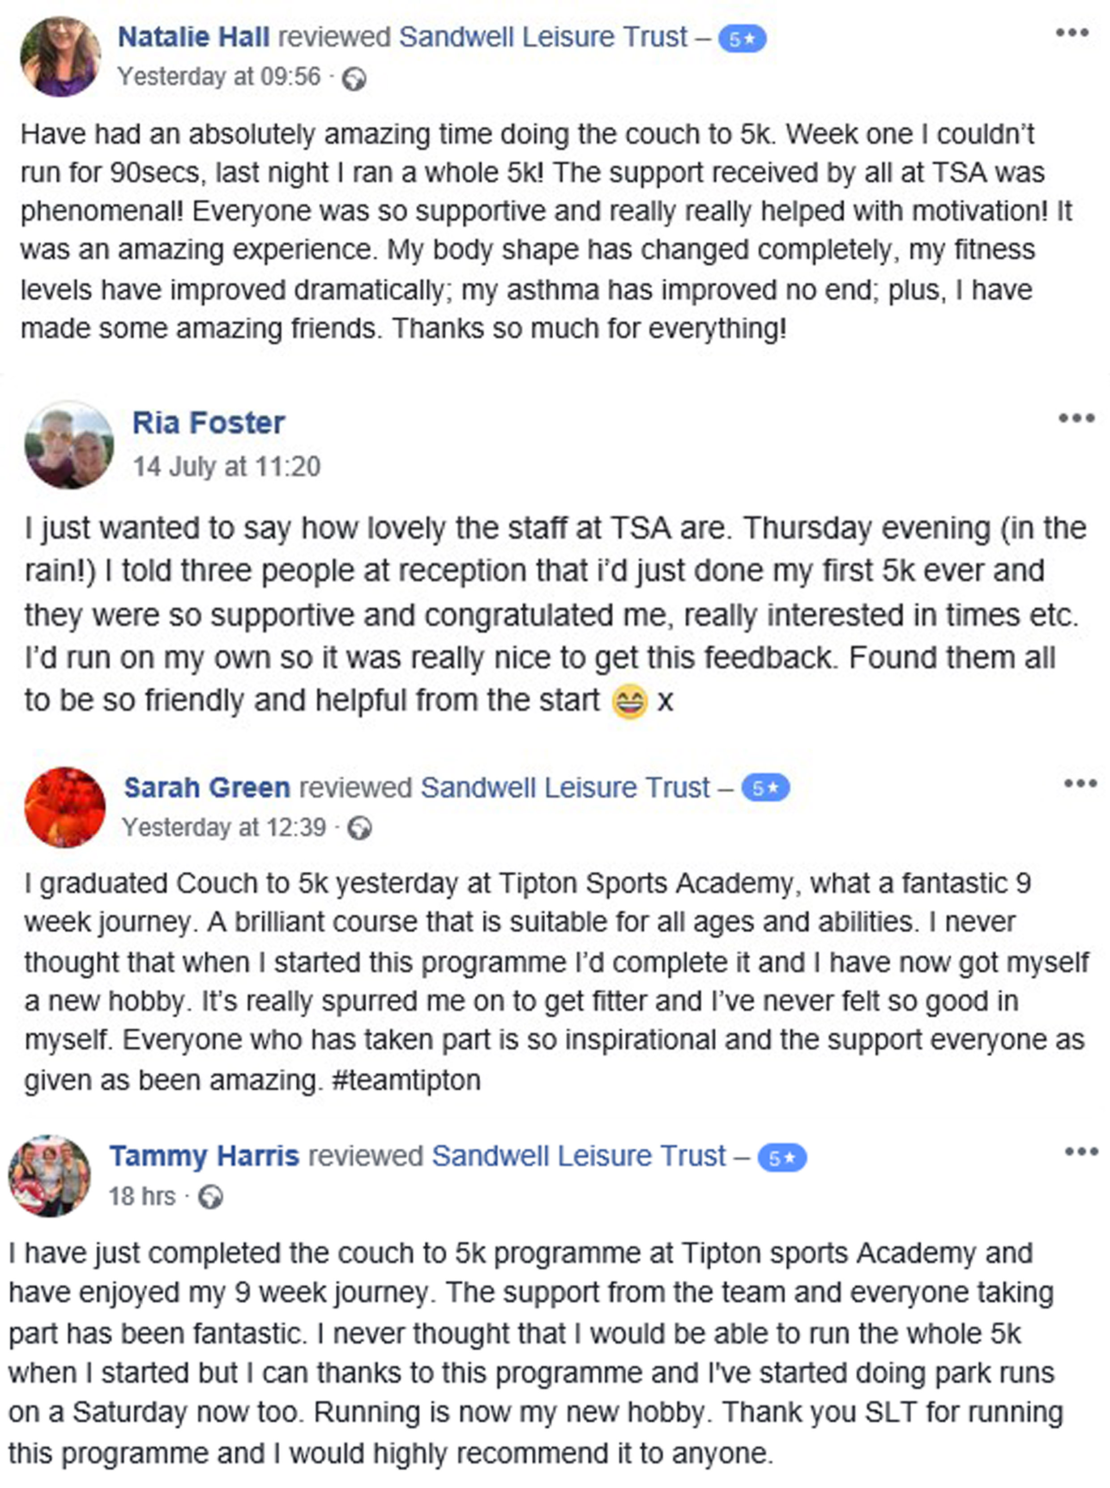Open Tammy Harris's profile picture
1110x1488 pixels.
49,1176
